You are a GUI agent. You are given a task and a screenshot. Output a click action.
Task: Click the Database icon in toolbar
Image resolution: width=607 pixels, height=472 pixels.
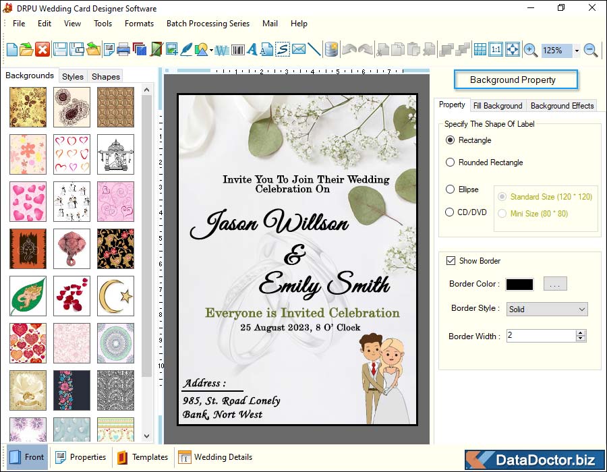tap(331, 50)
